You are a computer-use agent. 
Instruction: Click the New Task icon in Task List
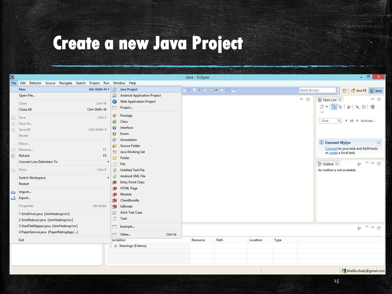tap(322, 107)
